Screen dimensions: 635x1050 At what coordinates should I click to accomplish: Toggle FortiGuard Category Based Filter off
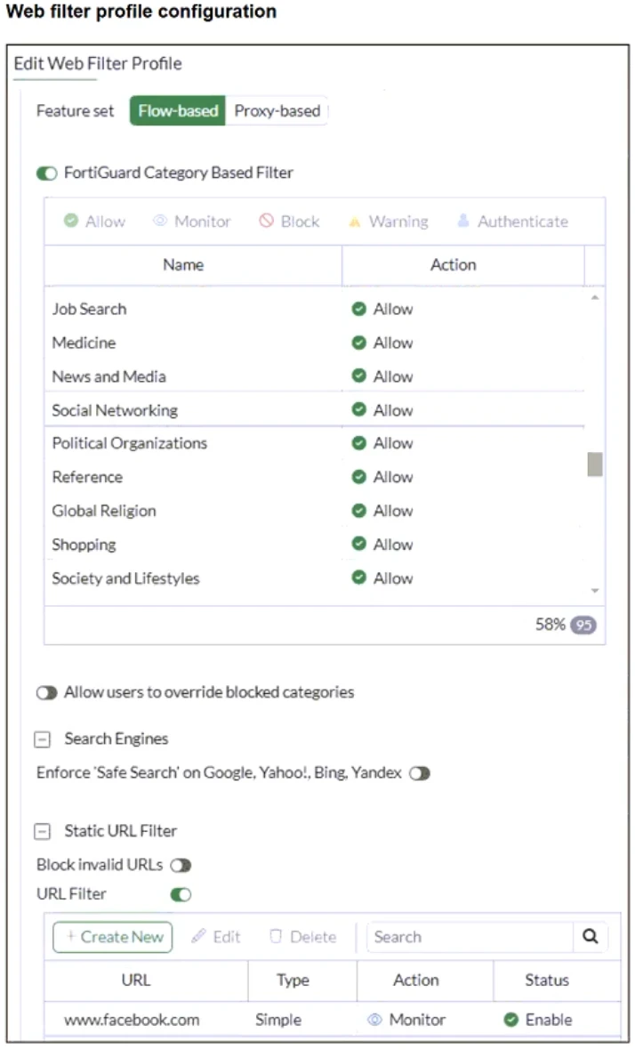[x=47, y=173]
